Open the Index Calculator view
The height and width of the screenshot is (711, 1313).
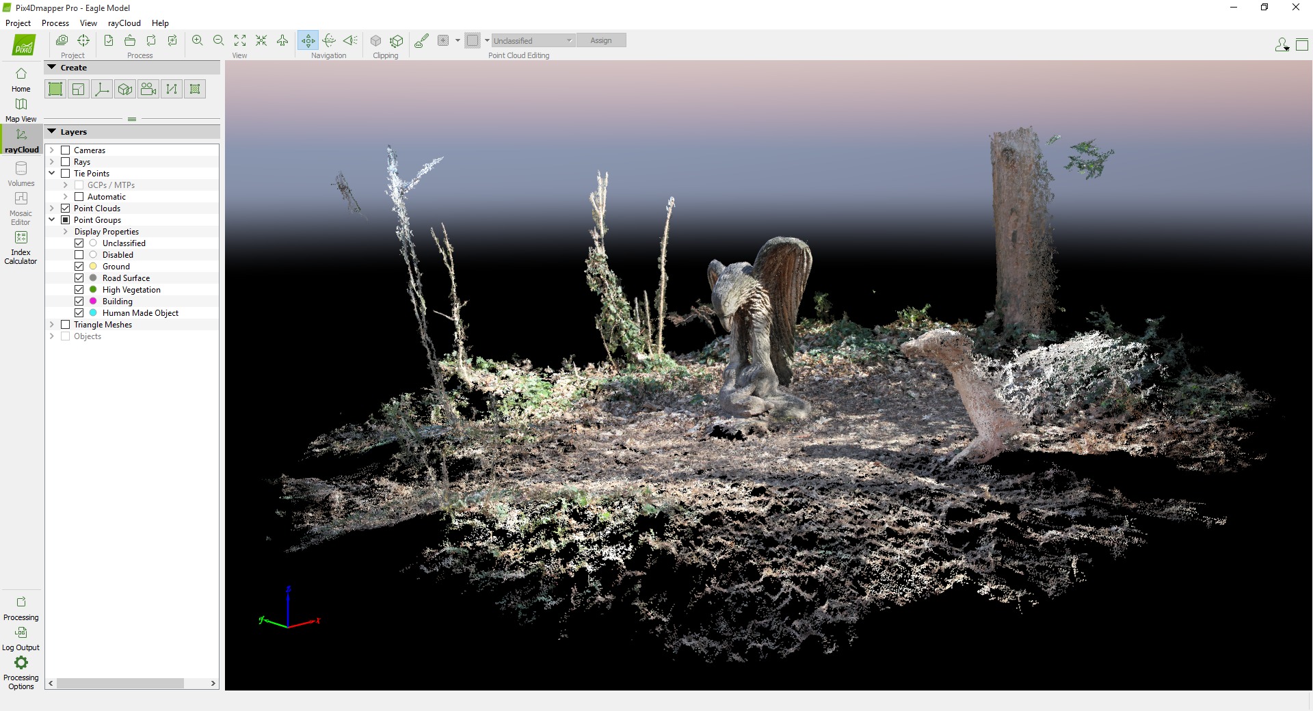pyautogui.click(x=21, y=247)
